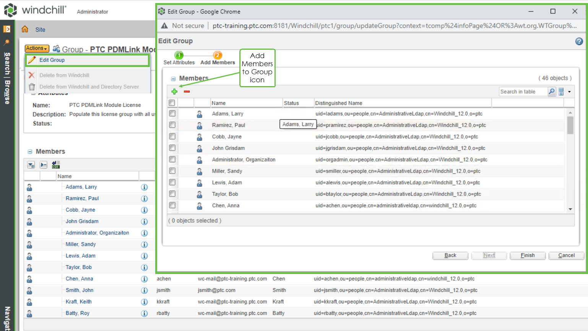Viewport: 588px width, 331px height.
Task: Click the red Remove Members minus icon
Action: [x=187, y=91]
